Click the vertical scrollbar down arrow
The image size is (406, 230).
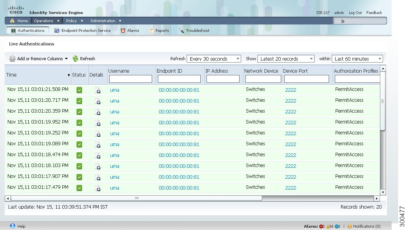(x=383, y=192)
